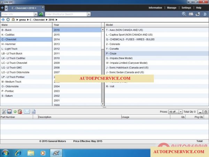Click the Description column header
Image resolution: width=209 pixels, height=157 pixels.
79,117
